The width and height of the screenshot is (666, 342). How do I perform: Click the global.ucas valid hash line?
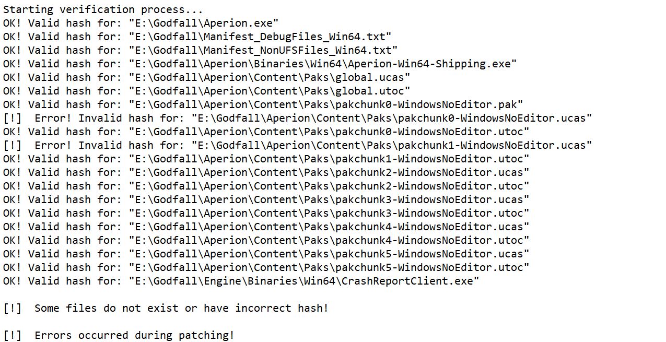[207, 77]
